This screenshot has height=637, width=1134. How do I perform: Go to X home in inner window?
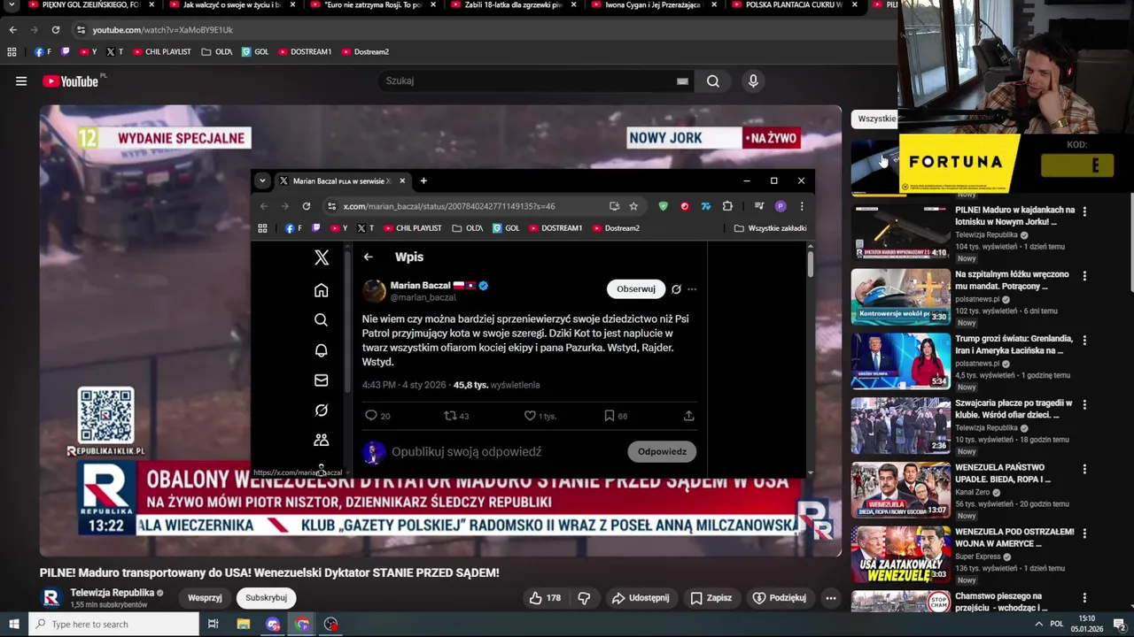[322, 290]
